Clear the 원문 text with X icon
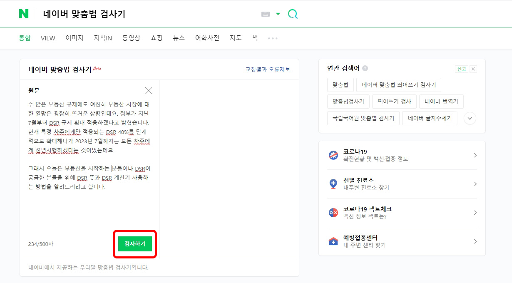The height and width of the screenshot is (283, 512). pos(149,91)
